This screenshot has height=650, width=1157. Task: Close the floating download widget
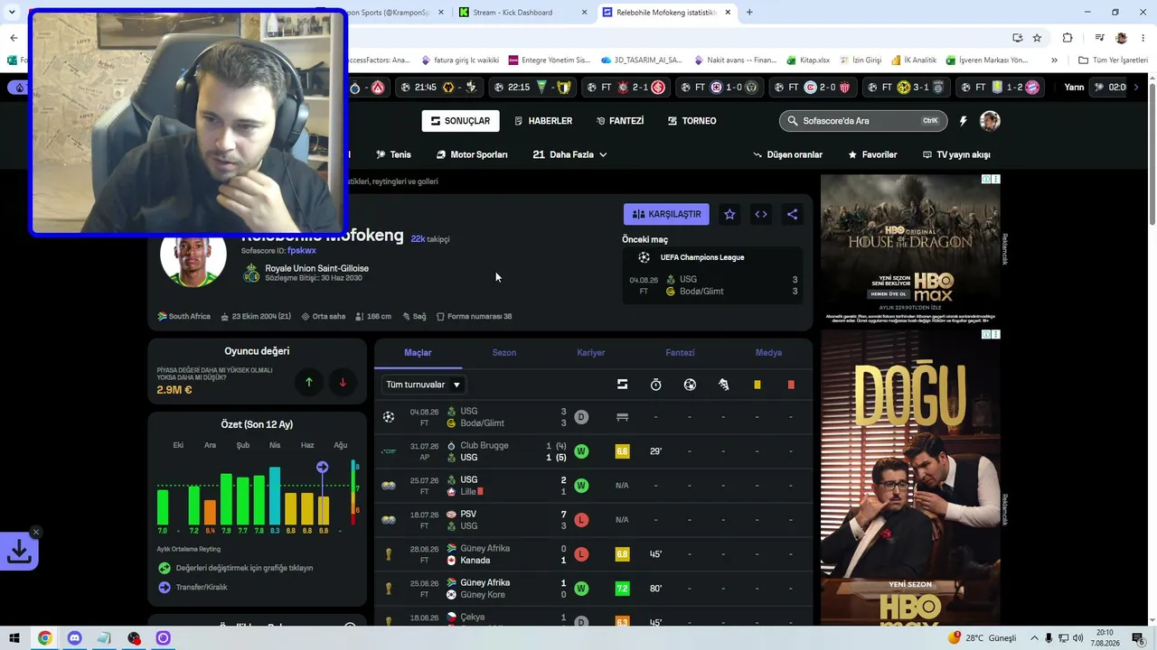coord(36,532)
